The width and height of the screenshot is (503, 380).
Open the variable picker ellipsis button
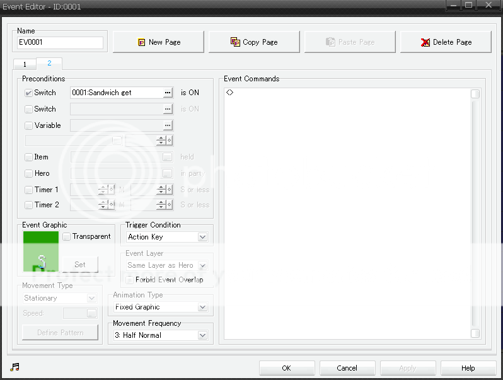[167, 125]
